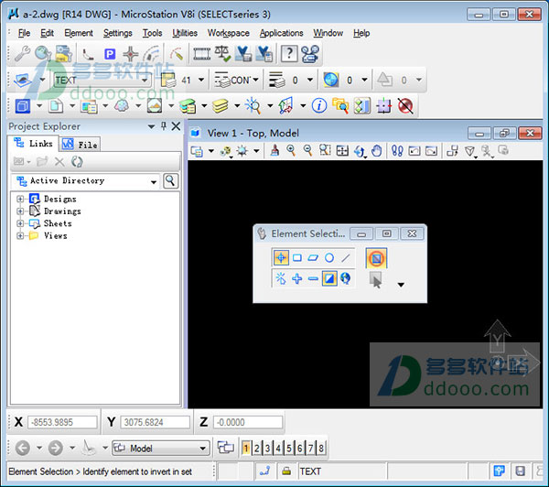Open the Settings menu
The width and height of the screenshot is (549, 487).
118,33
